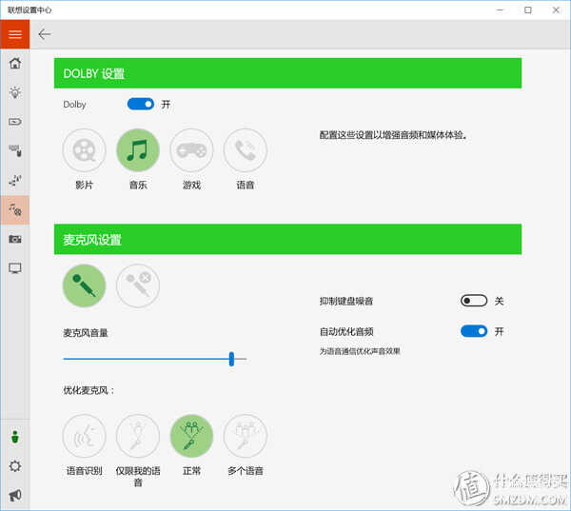Minimize the 联想设置中心 window
The width and height of the screenshot is (571, 511).
pos(500,10)
